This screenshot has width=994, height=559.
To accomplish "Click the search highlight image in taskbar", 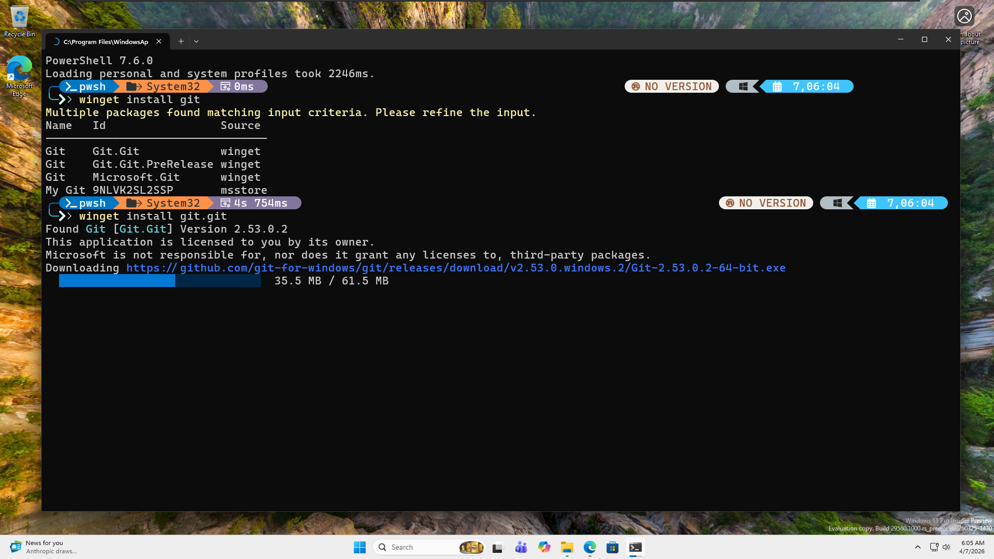I will [471, 547].
